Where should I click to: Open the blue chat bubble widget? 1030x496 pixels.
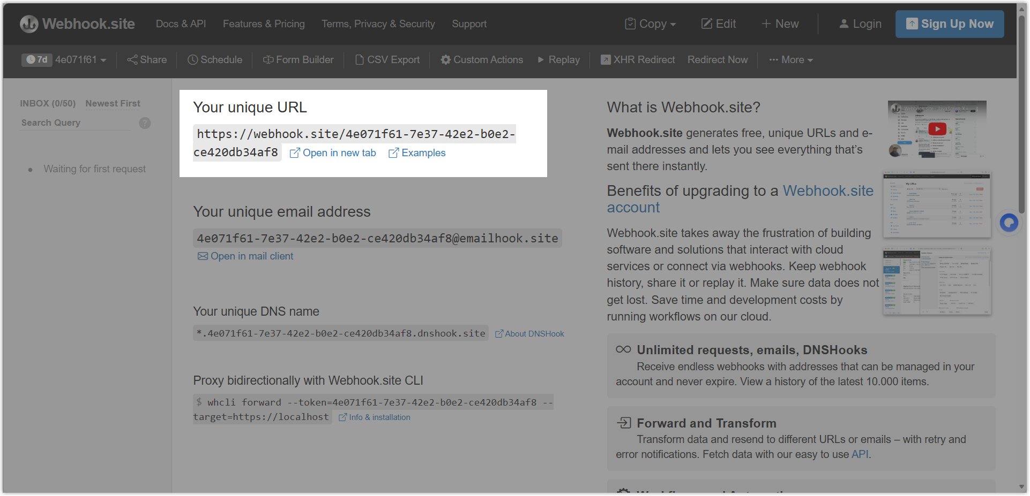(1009, 223)
